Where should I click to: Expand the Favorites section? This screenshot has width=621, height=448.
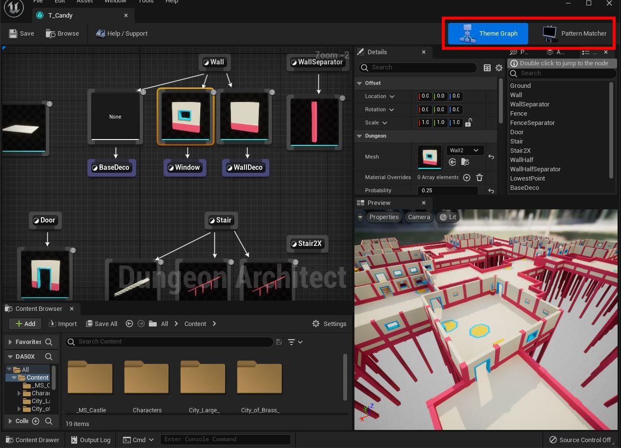pyautogui.click(x=10, y=342)
